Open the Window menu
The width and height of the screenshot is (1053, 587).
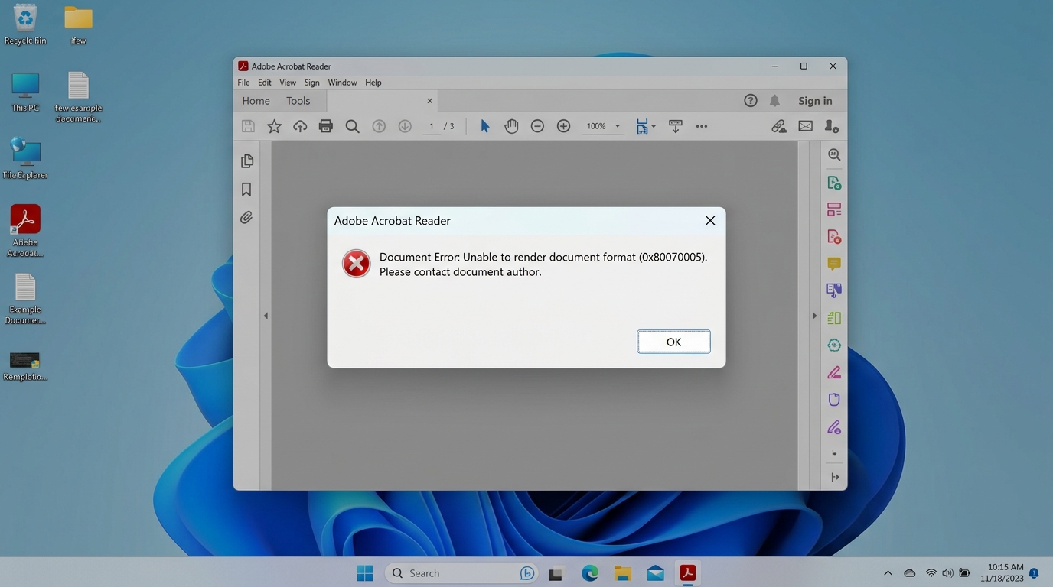tap(342, 83)
